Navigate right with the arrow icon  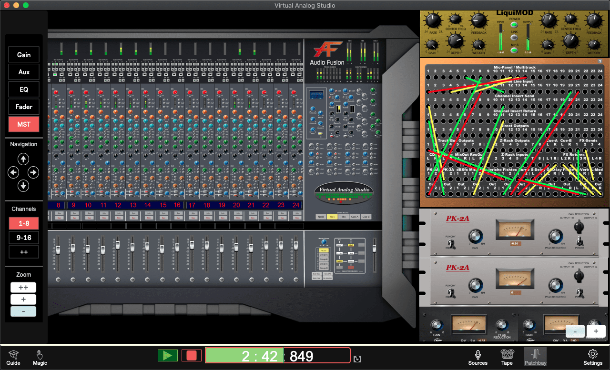(x=33, y=172)
